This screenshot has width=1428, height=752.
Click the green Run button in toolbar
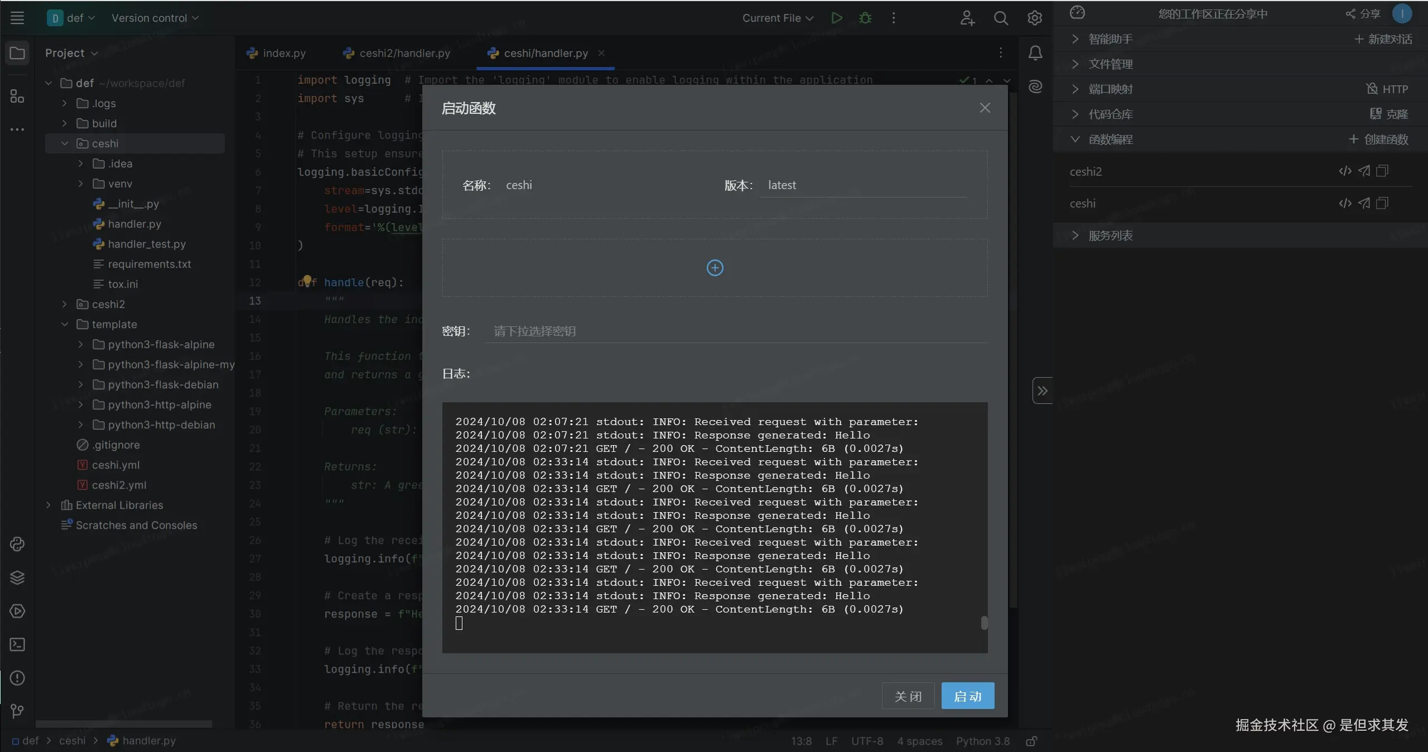pyautogui.click(x=836, y=18)
